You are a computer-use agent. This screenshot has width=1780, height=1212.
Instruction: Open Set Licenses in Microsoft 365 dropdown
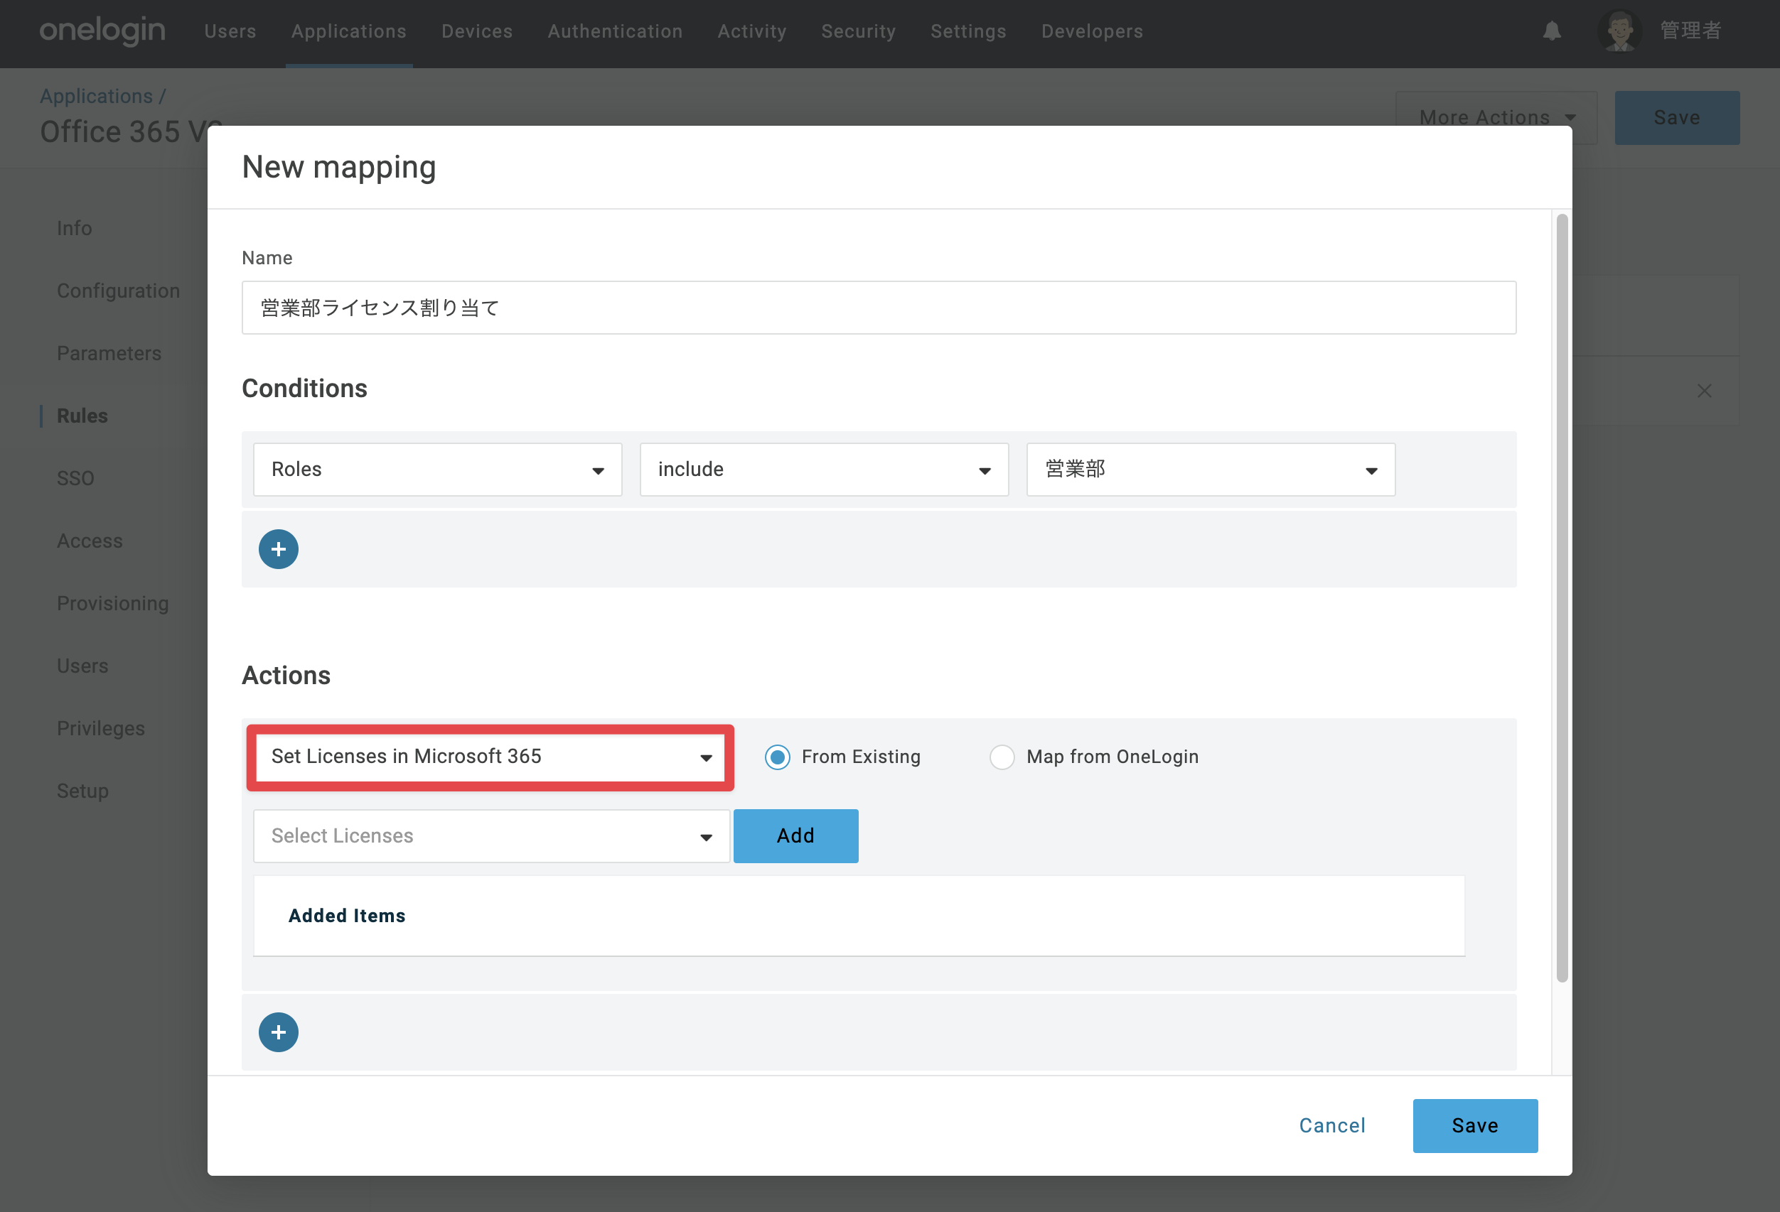490,757
